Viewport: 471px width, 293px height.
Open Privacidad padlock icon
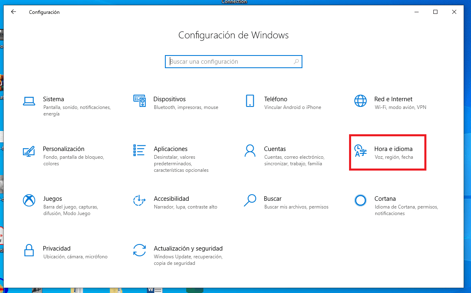click(x=29, y=250)
